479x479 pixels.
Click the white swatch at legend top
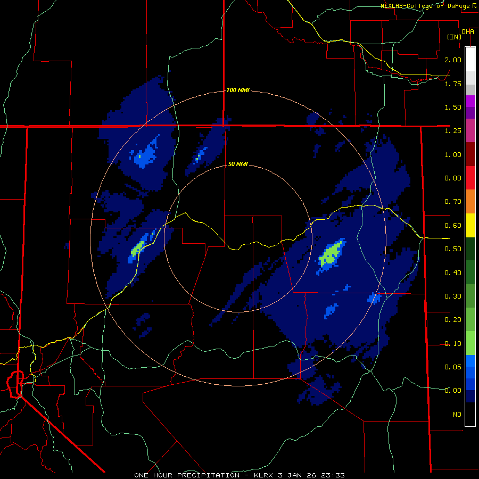click(470, 60)
